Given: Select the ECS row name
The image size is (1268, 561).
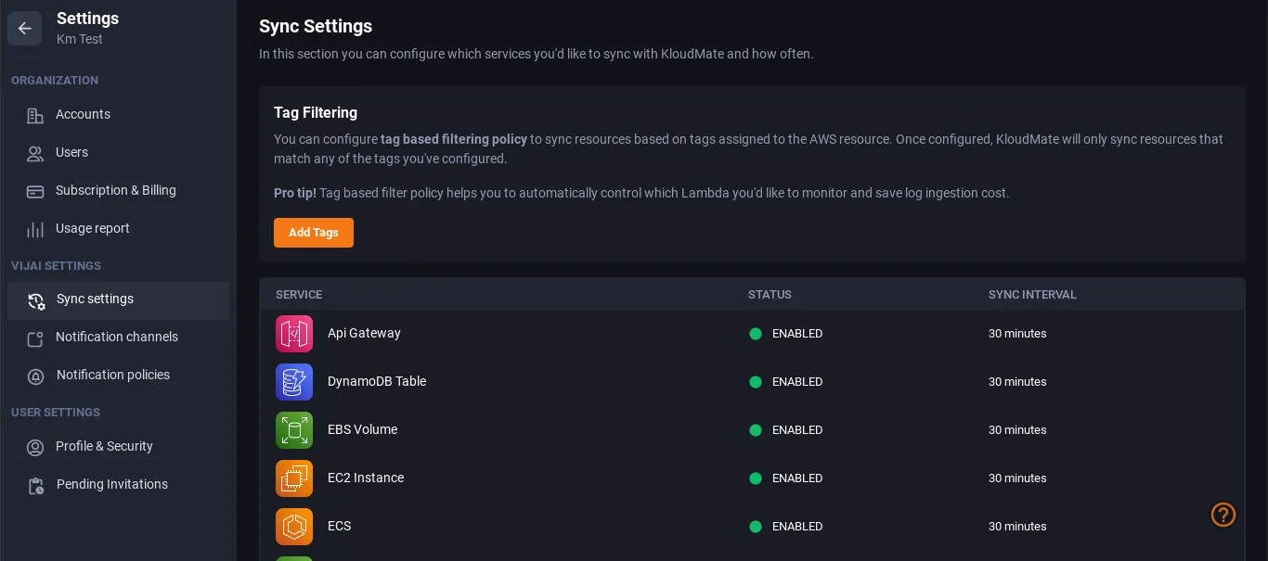Looking at the screenshot, I should tap(340, 526).
